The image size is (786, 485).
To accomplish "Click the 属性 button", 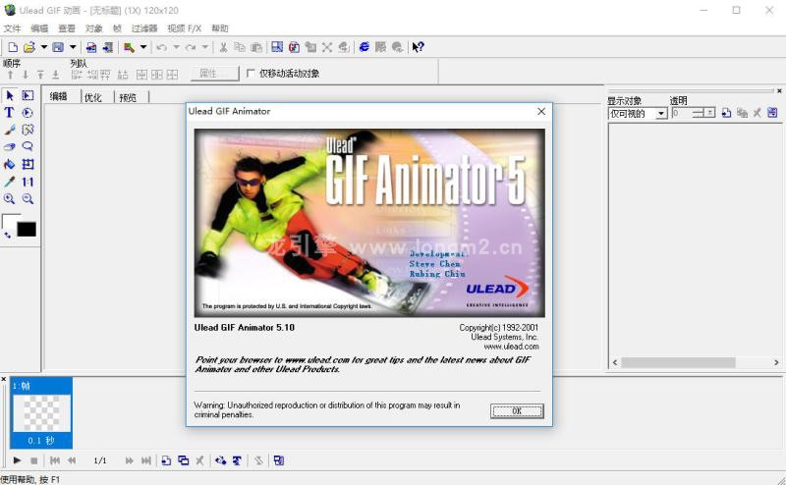I will (214, 74).
